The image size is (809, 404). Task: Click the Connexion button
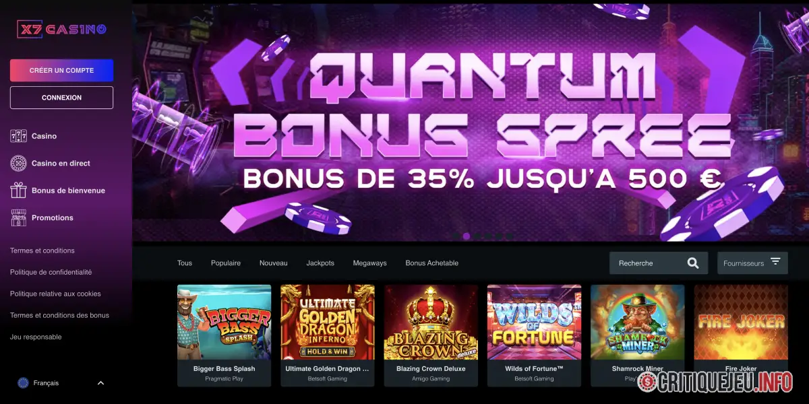coord(61,98)
